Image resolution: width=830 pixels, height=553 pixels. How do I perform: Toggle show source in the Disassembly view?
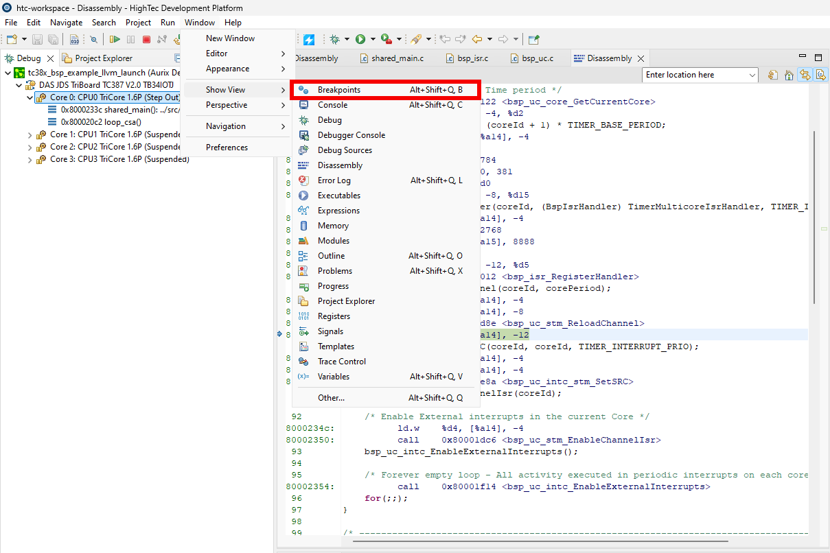pos(820,75)
